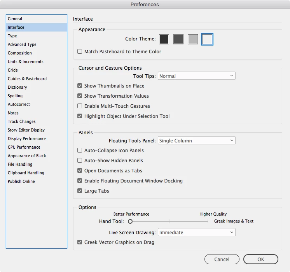Select Dictionary category
Viewport: 290px width, 272px height.
[37, 87]
